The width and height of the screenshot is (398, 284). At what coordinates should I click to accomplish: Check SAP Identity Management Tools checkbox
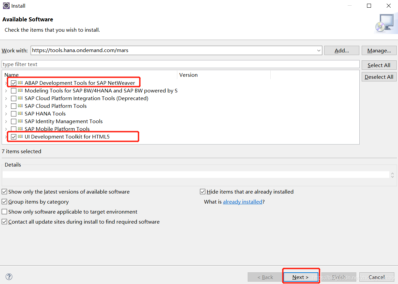click(x=14, y=121)
